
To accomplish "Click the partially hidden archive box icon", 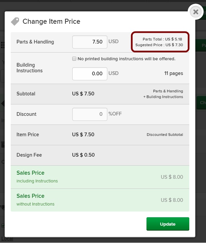I will (x=3, y=144).
